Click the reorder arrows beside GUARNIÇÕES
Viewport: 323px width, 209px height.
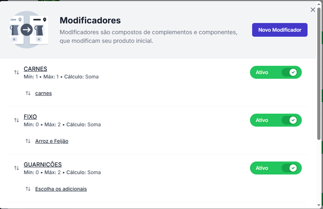coord(16,168)
